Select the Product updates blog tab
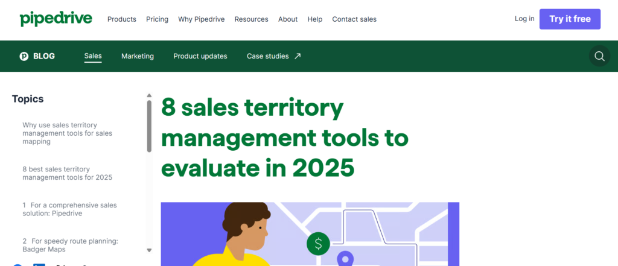 [200, 56]
